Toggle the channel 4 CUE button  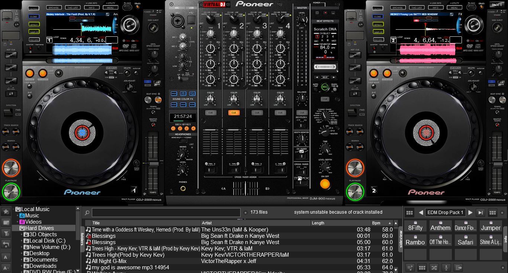pos(280,113)
